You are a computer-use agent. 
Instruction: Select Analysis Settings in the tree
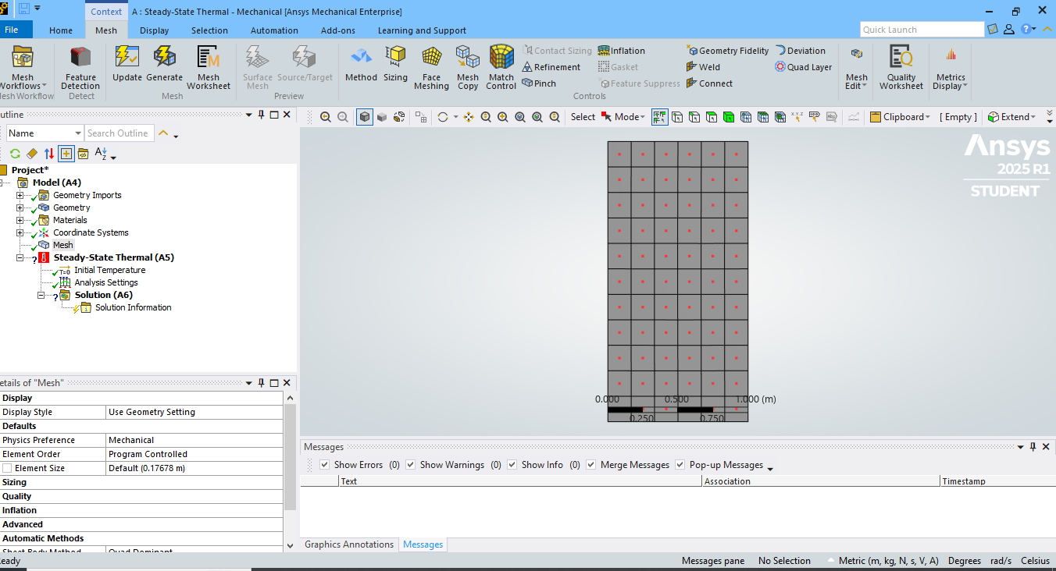106,282
